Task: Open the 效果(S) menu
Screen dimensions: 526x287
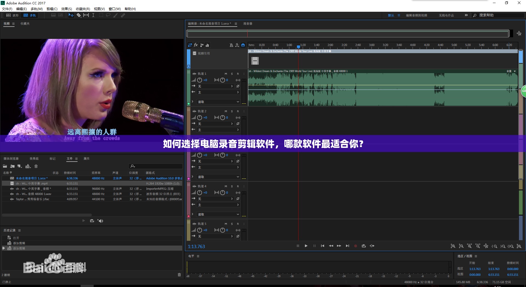Action: [67, 9]
